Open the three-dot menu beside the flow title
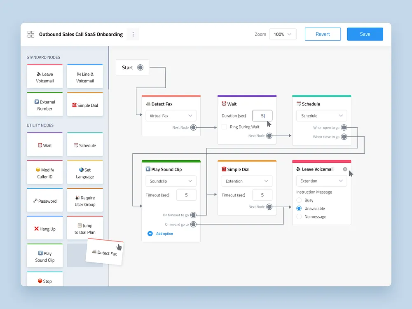Screen dimensions: 412x309 (x=133, y=34)
